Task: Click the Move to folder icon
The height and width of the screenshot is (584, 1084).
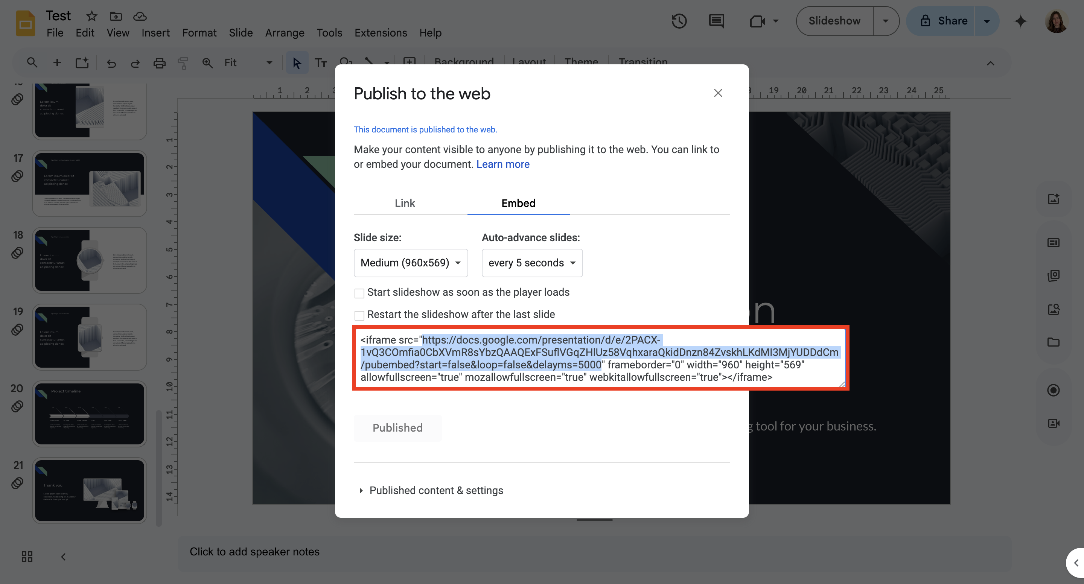Action: coord(116,16)
